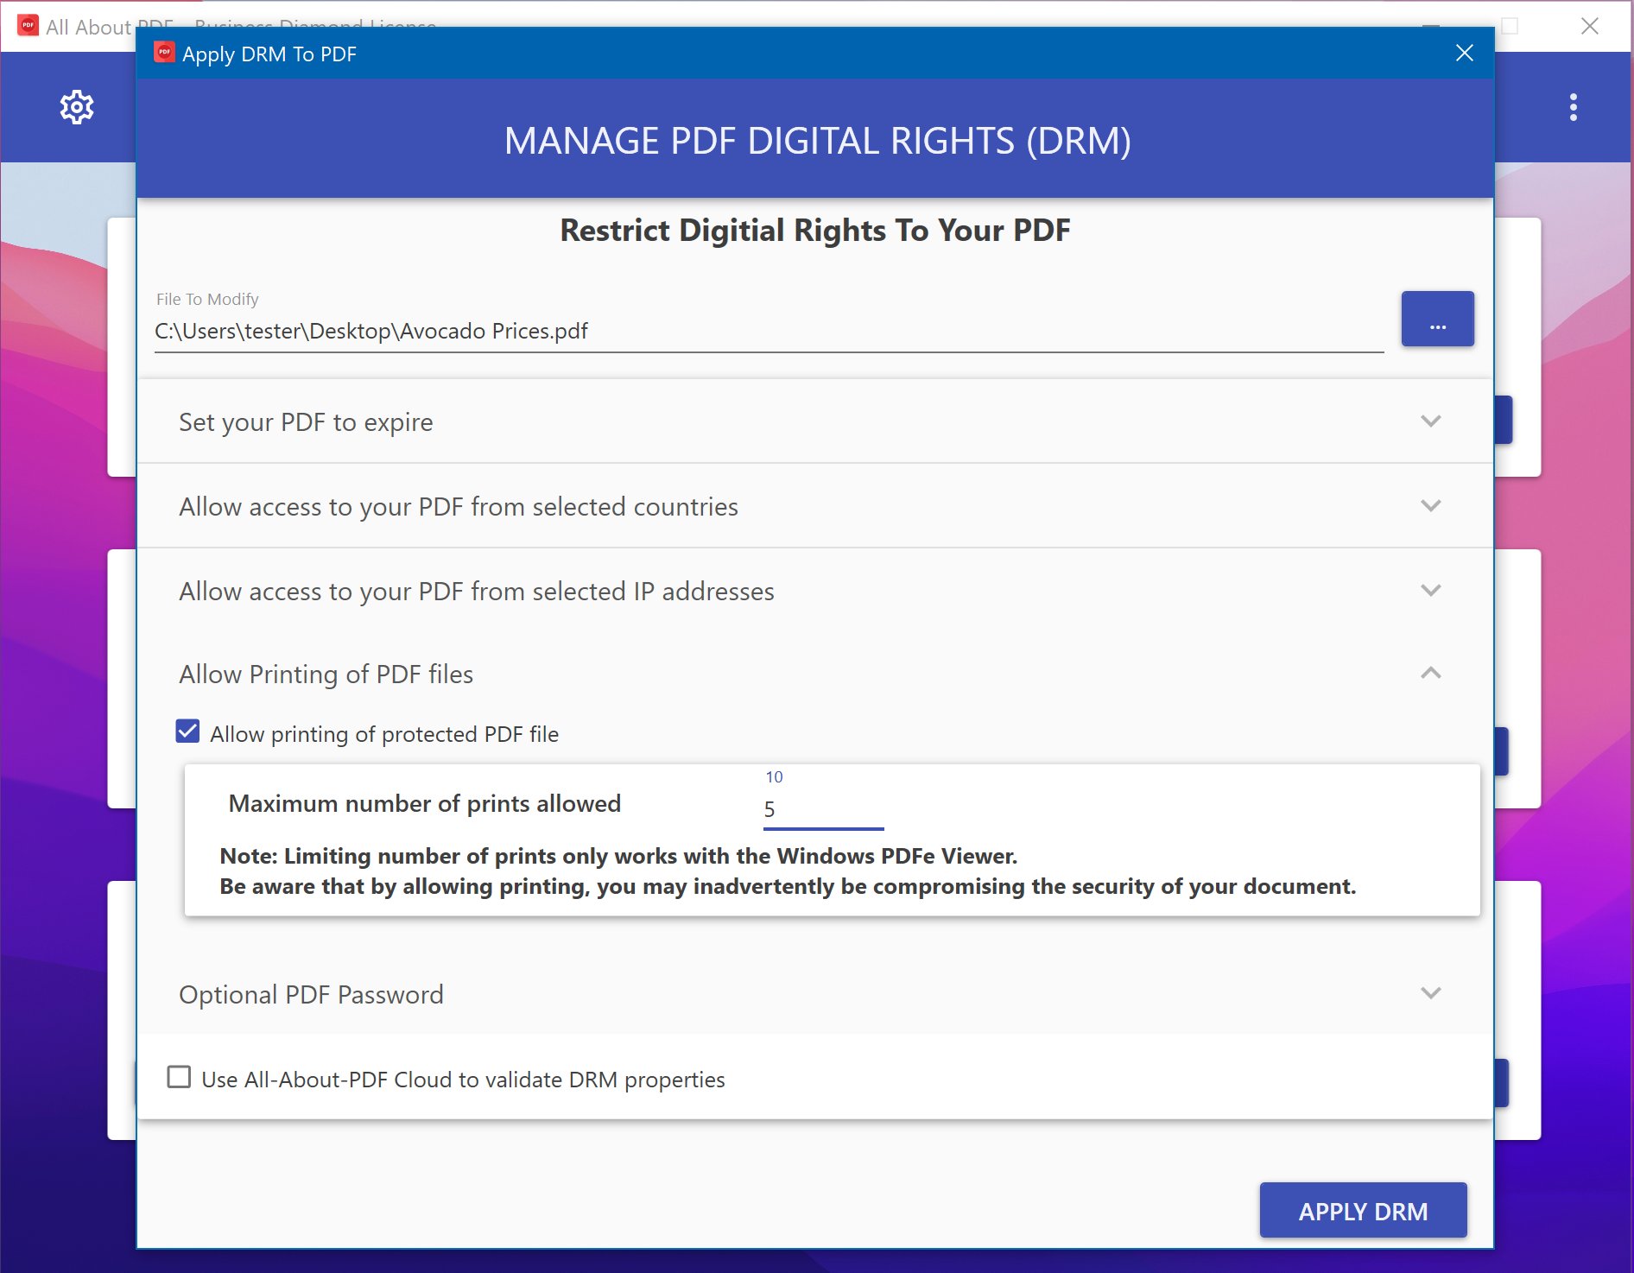Expand chevron for selected countries access
The image size is (1634, 1273).
(x=1430, y=506)
